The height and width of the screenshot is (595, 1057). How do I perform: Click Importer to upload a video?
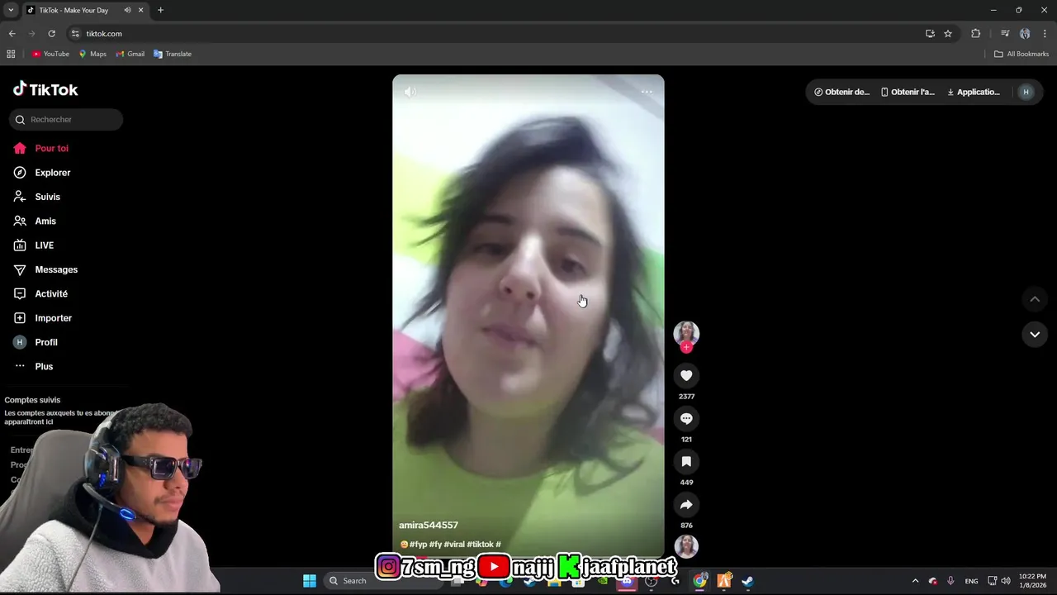point(42,318)
